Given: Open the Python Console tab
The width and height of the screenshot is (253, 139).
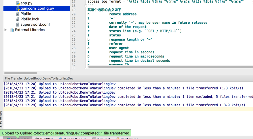Looking at the screenshot, I should (73, 138).
